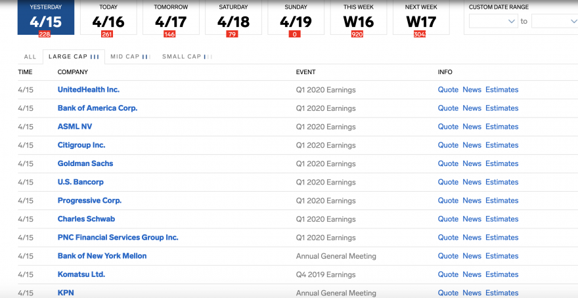Open Quote for Bank of America Corp.
The height and width of the screenshot is (298, 578).
(x=448, y=108)
